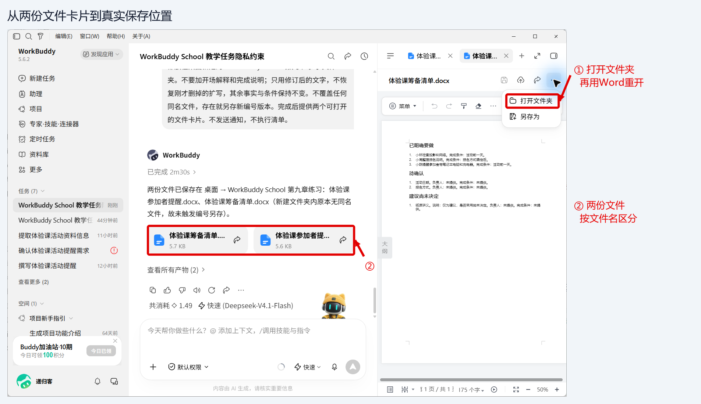Click the 递归客 user avatar
Image resolution: width=701 pixels, height=404 pixels.
24,381
